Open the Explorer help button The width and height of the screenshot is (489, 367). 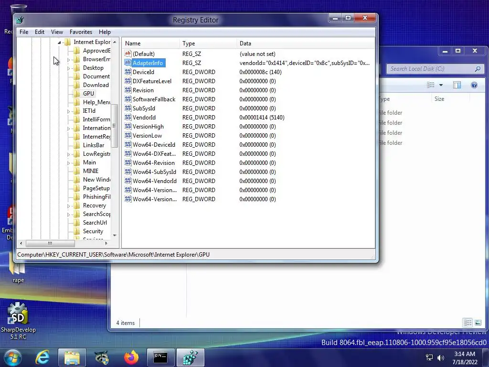[x=474, y=85]
